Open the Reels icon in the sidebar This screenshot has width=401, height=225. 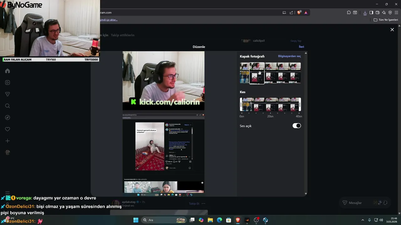(8, 82)
